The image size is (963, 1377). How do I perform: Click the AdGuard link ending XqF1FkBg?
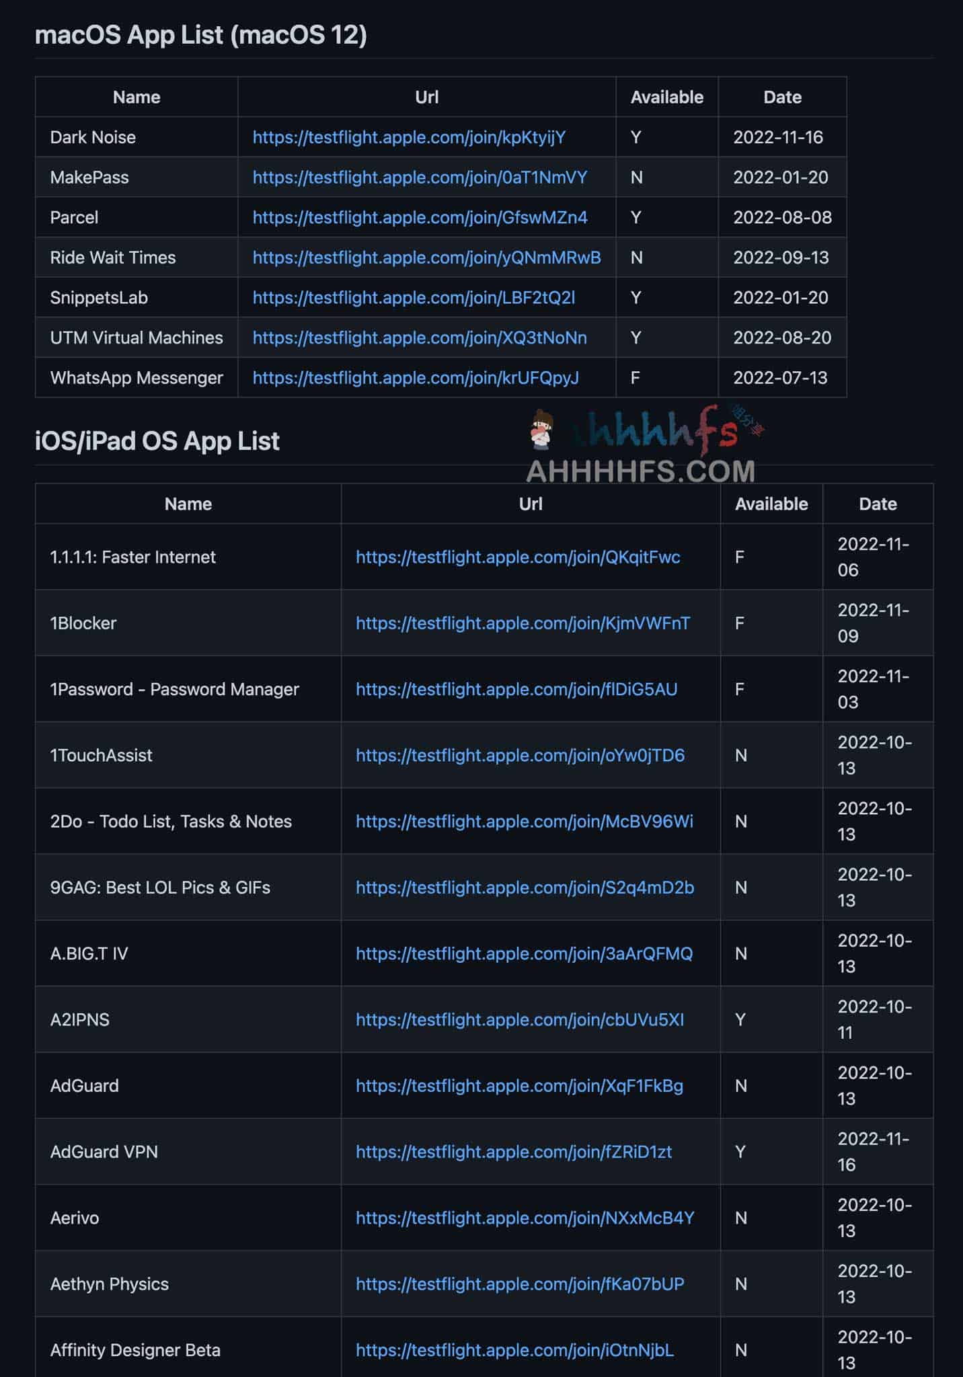(519, 1086)
